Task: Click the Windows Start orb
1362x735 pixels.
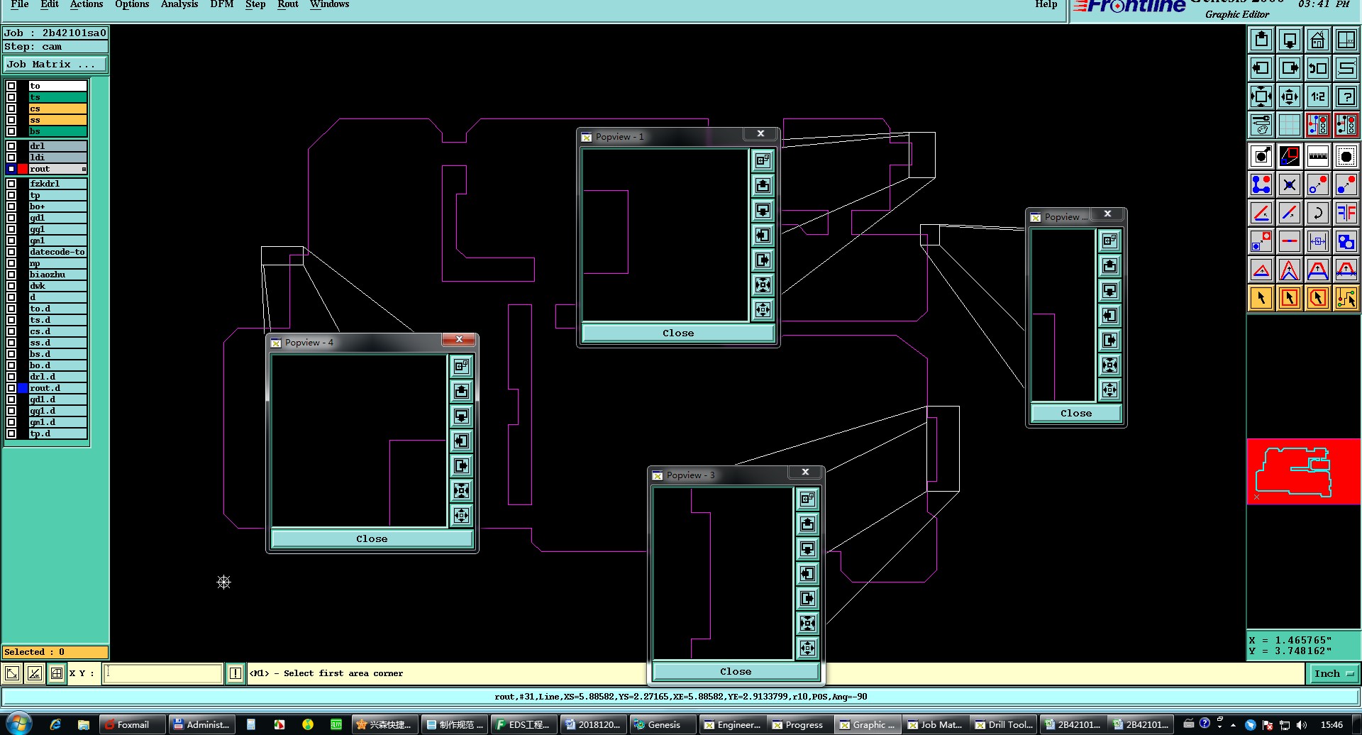Action: tap(19, 724)
